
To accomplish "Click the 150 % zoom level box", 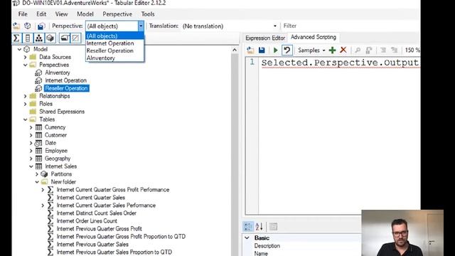I will point(412,50).
